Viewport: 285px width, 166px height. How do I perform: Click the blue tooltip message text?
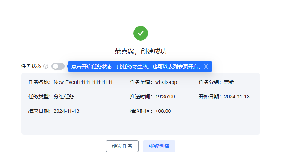[136, 67]
